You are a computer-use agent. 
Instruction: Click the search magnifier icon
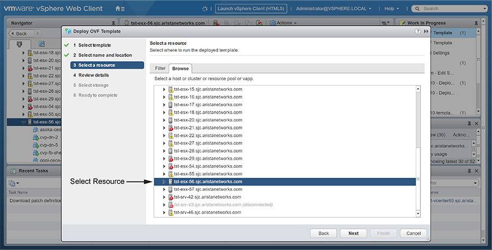click(417, 9)
